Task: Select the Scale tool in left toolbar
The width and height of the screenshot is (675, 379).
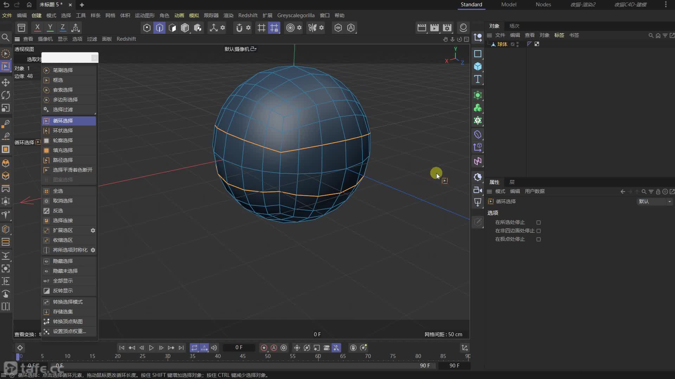Action: tap(6, 108)
